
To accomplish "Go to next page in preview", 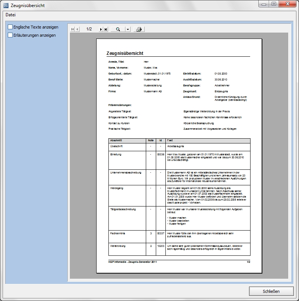I will 101,29.
